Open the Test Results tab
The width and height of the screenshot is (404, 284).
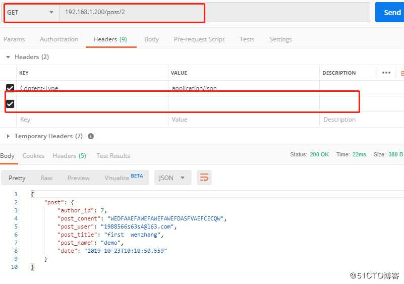click(113, 156)
